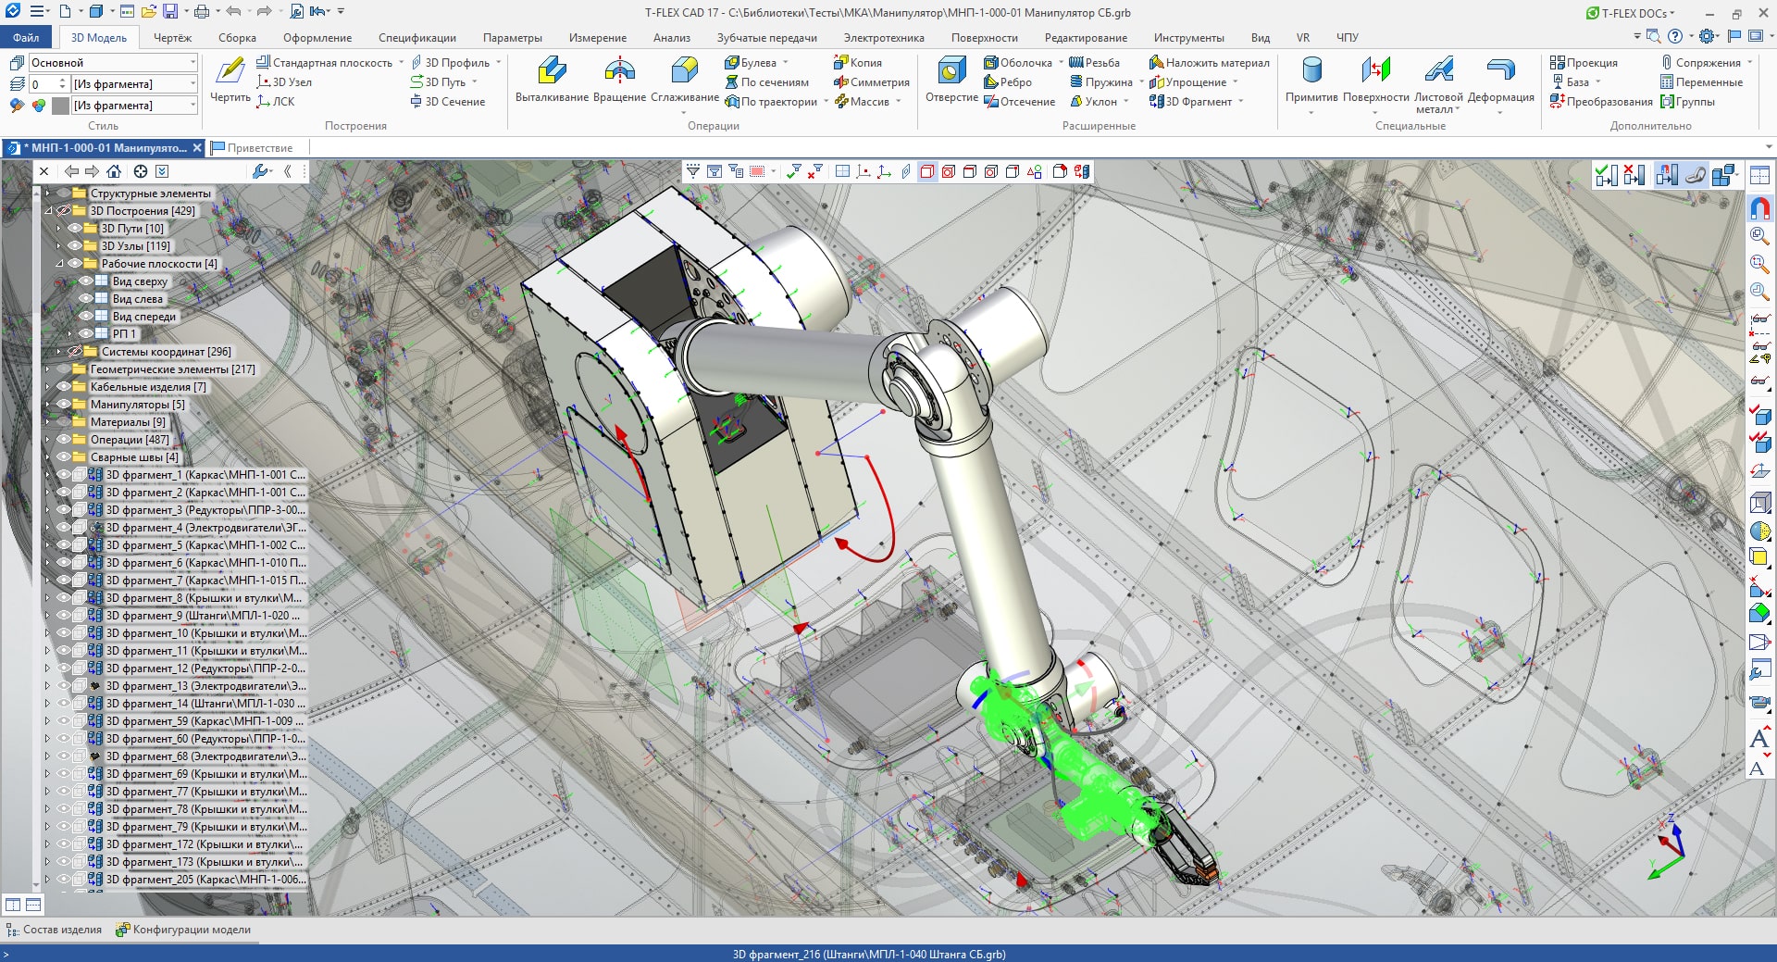Click the По траектории sweep button
The width and height of the screenshot is (1777, 962).
[772, 102]
